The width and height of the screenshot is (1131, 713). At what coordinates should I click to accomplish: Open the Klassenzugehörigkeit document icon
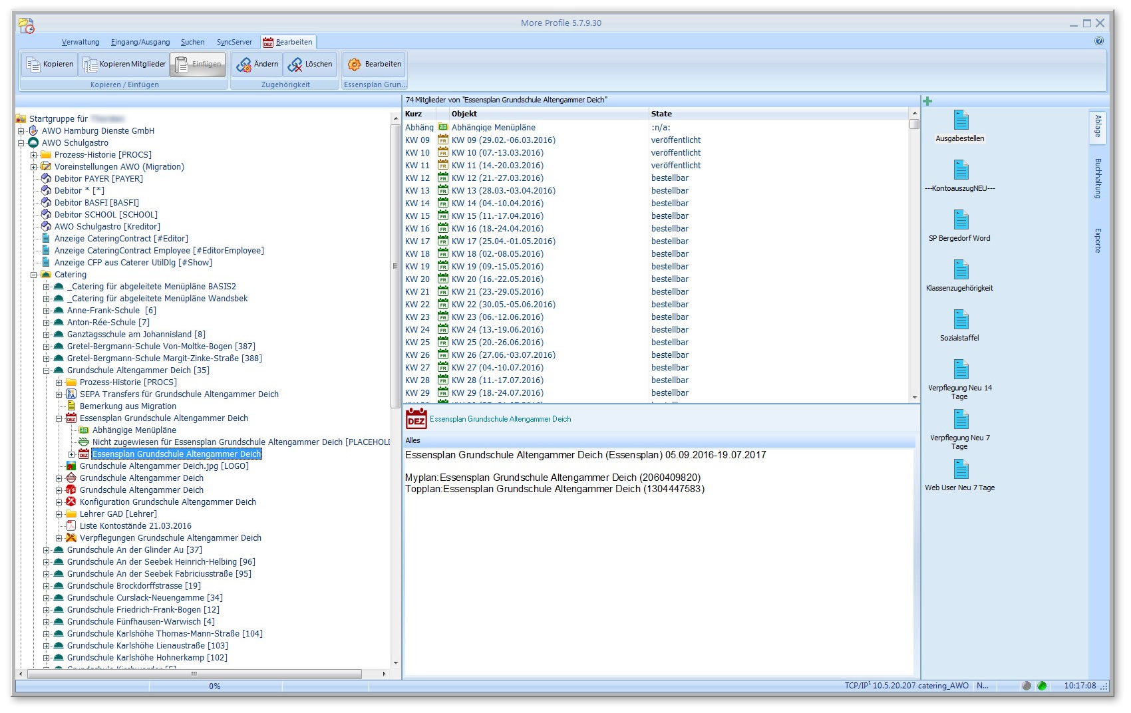pos(960,271)
